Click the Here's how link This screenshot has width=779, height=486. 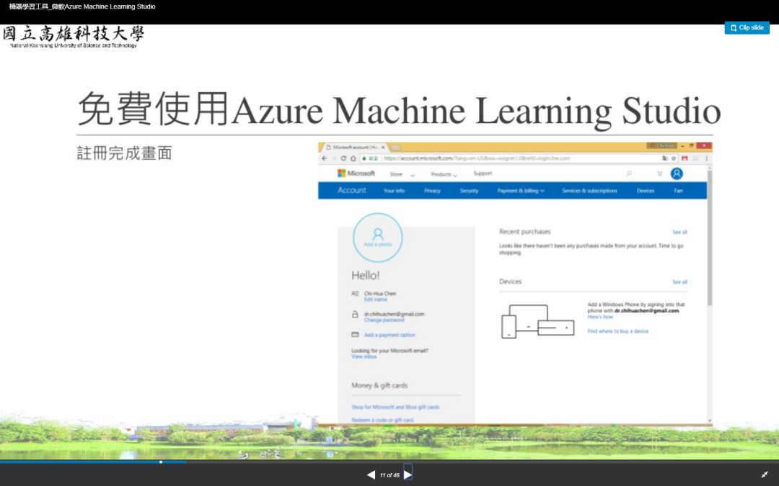pos(600,317)
